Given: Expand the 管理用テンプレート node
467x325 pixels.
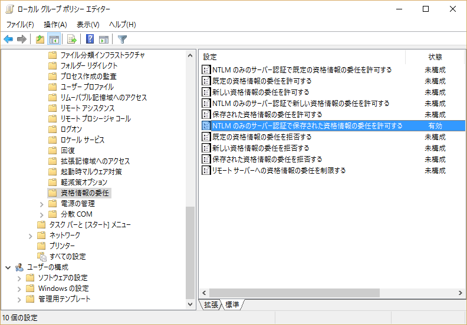Looking at the screenshot, I should point(19,300).
